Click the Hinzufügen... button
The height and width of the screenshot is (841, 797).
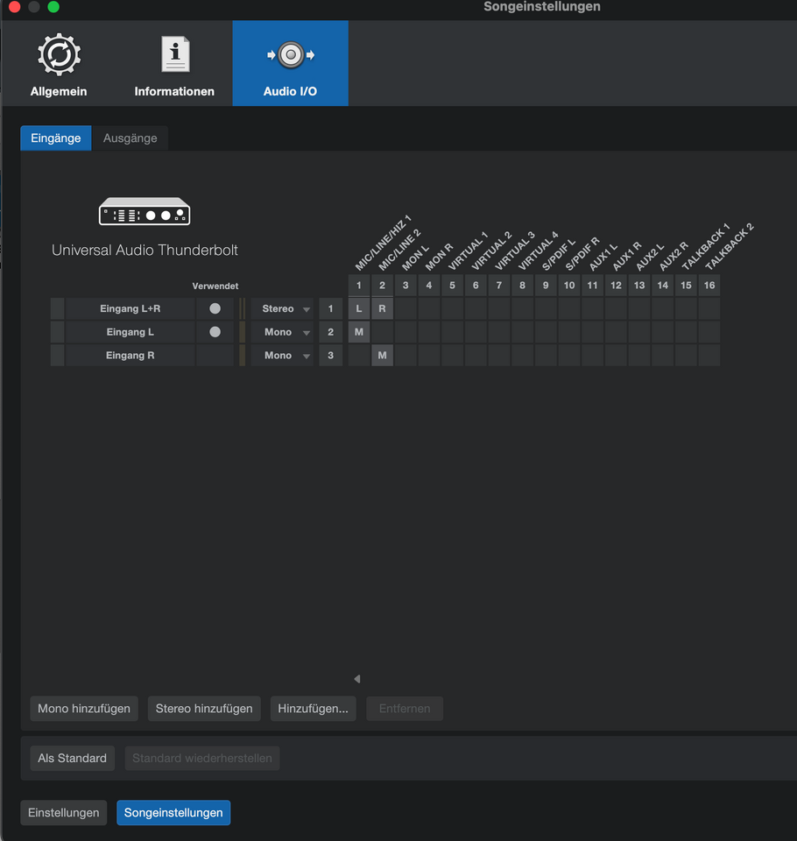point(314,709)
